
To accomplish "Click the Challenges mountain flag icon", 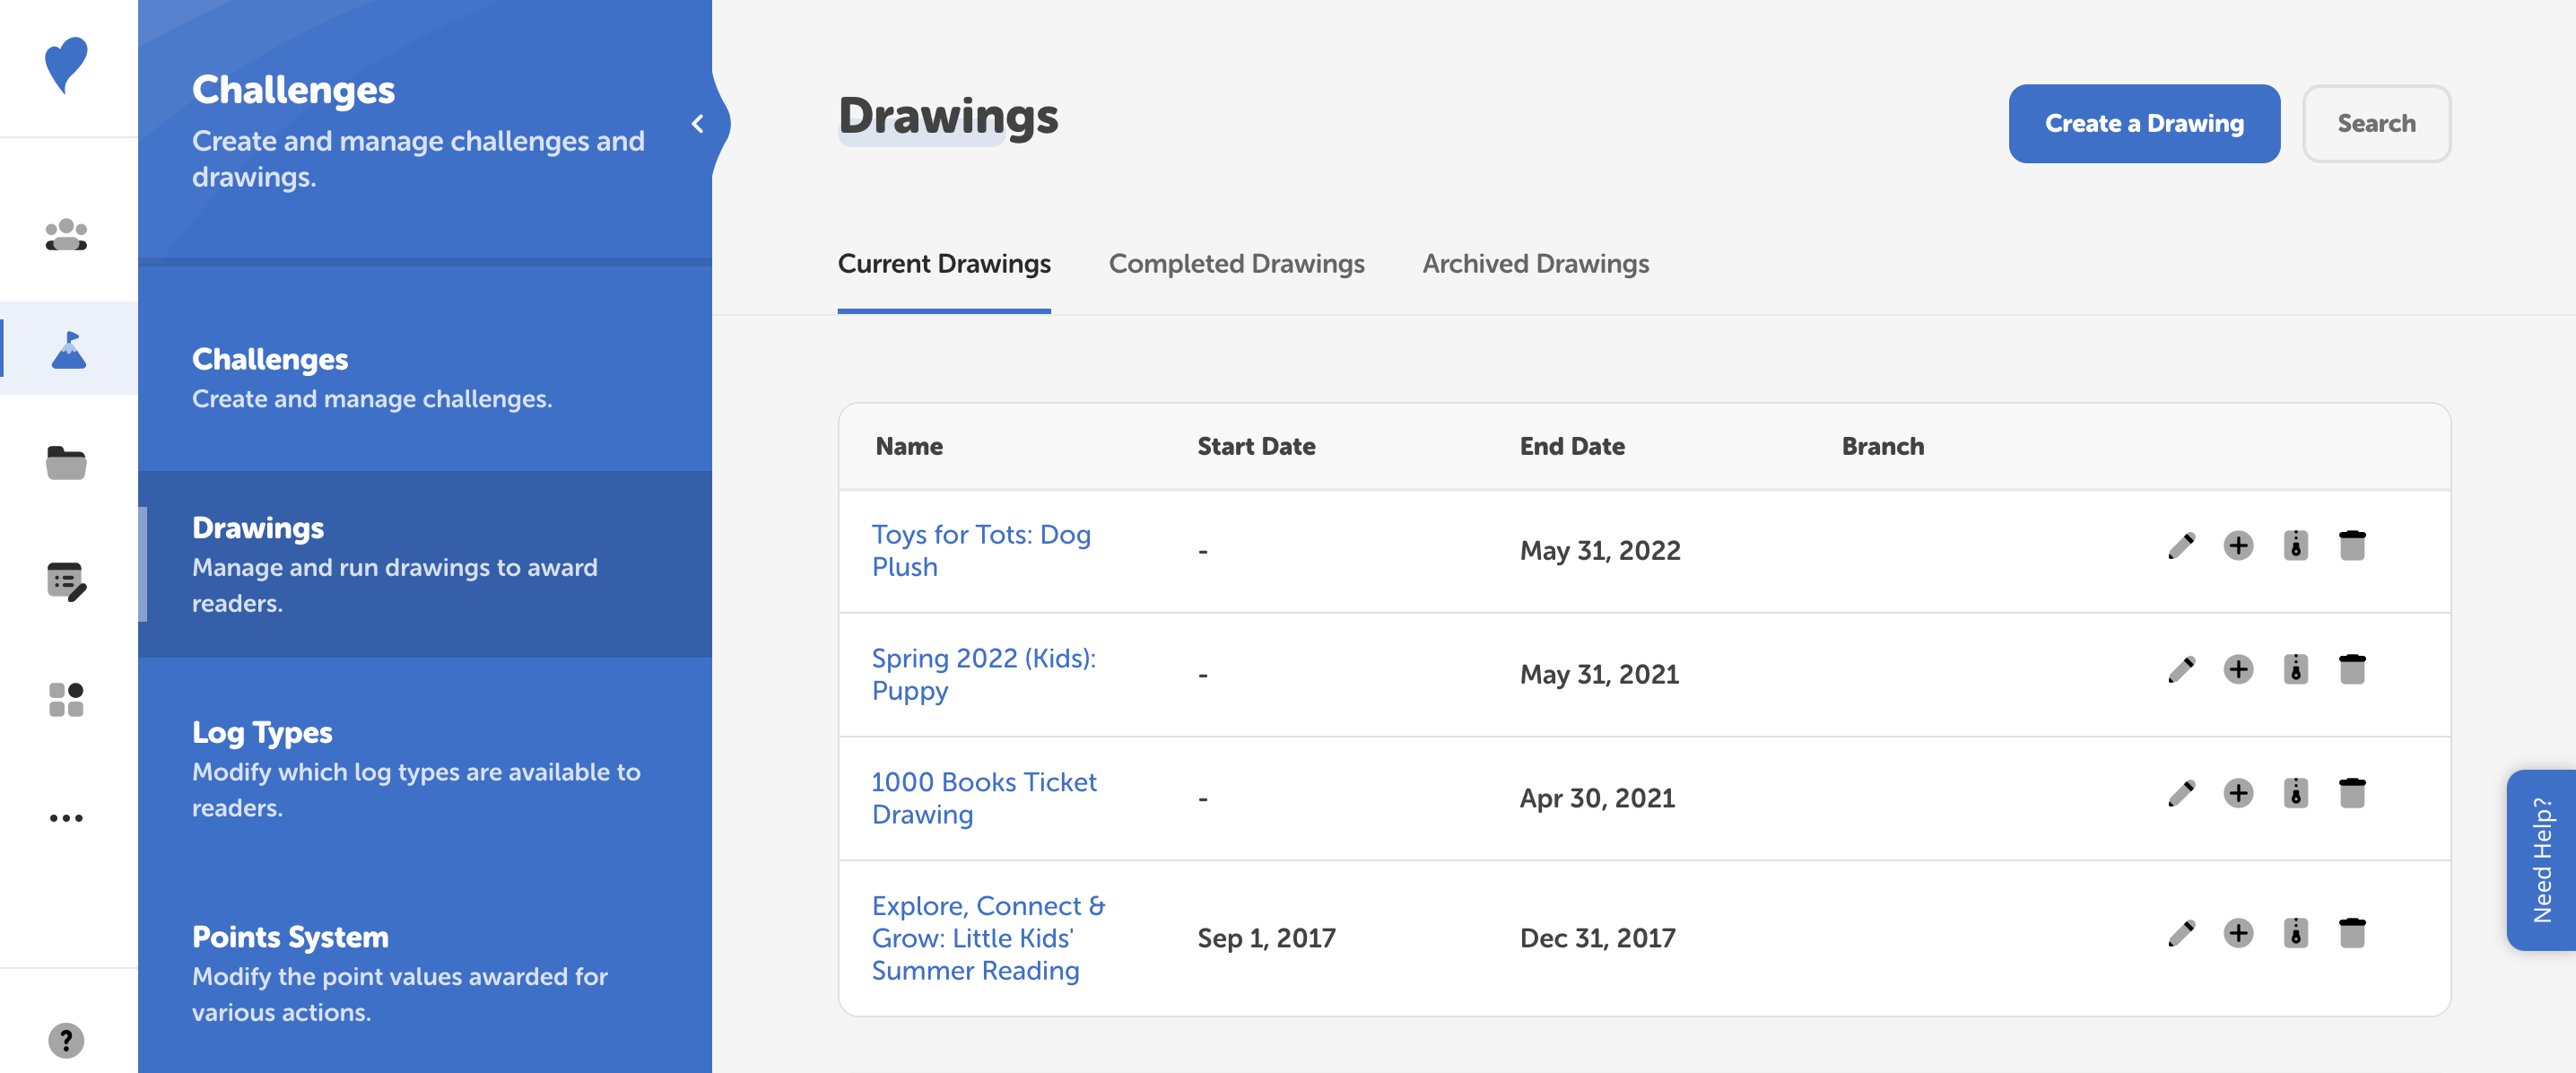I will 66,348.
